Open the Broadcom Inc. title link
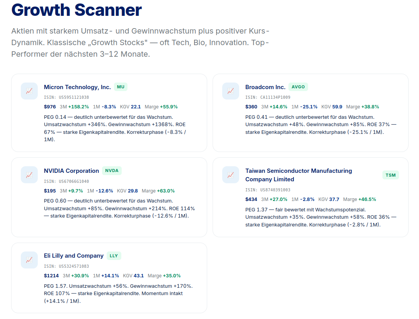The height and width of the screenshot is (319, 419). (x=265, y=87)
